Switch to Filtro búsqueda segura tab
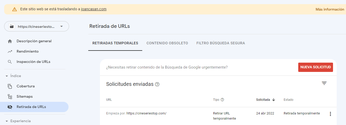The image size is (346, 125). (221, 43)
